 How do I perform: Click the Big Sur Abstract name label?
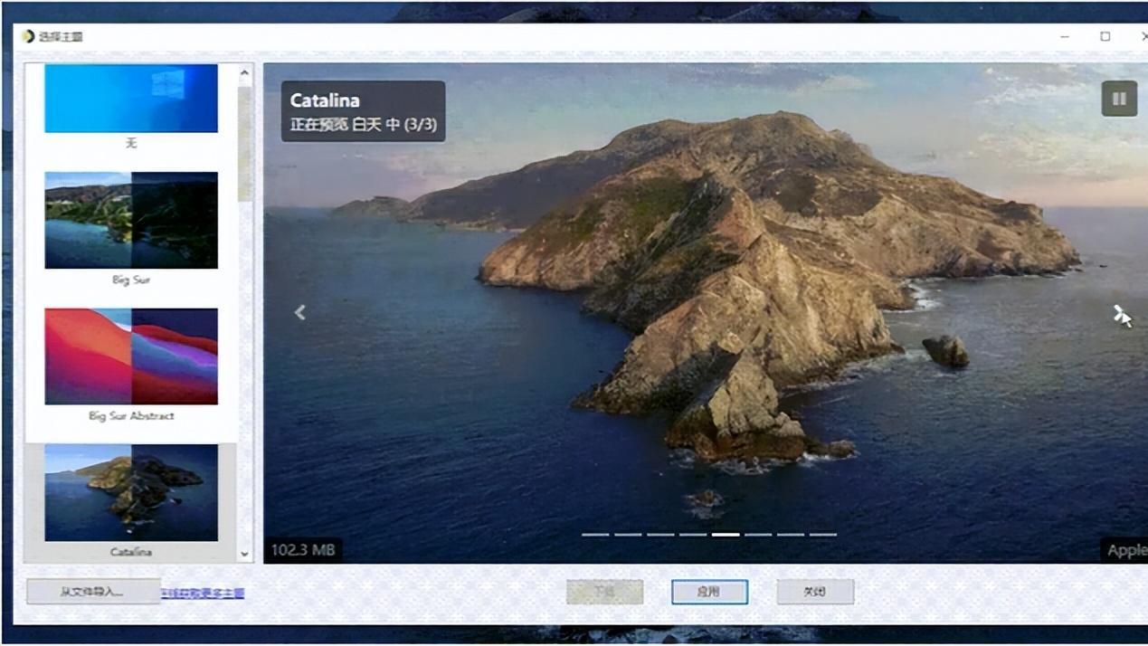(x=131, y=416)
